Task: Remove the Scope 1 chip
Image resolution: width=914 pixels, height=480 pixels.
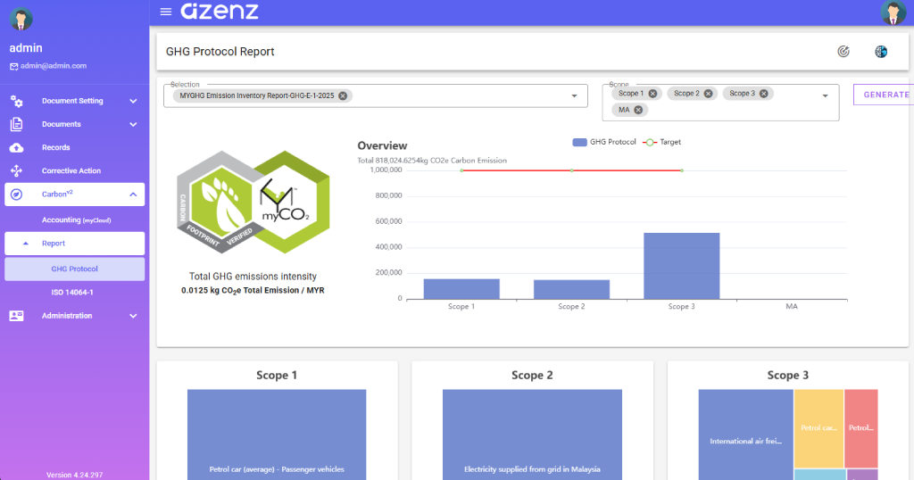Action: click(x=652, y=94)
